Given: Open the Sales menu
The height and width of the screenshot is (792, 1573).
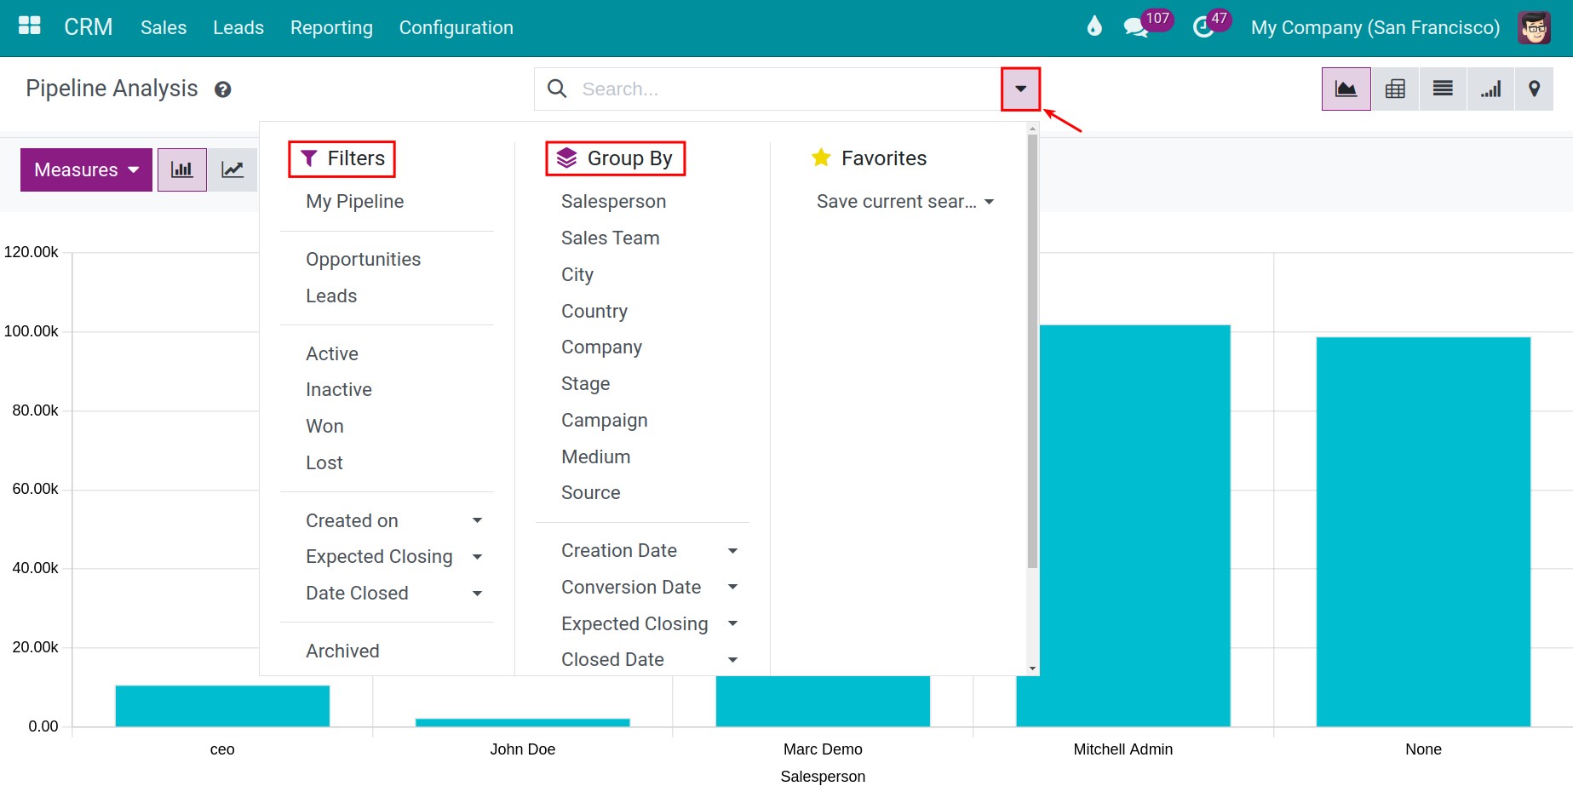Looking at the screenshot, I should pyautogui.click(x=164, y=27).
